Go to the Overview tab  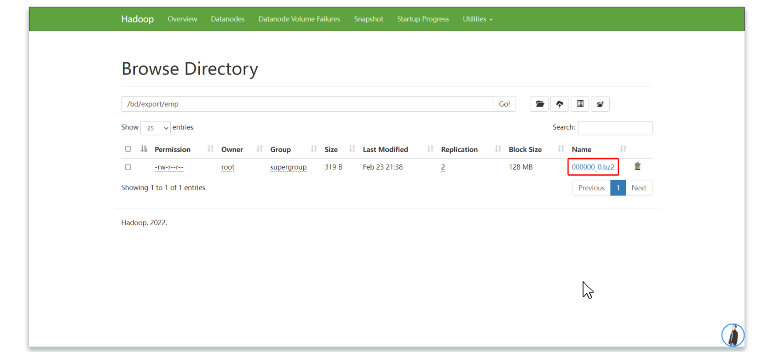click(x=182, y=19)
